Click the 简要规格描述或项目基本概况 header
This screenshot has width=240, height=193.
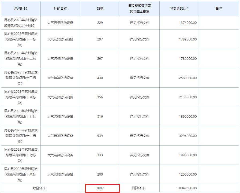coord(139,8)
